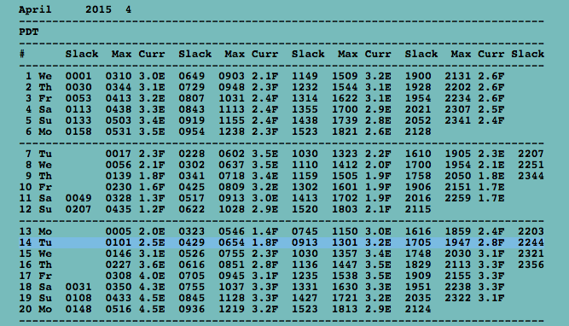Select current speed '3.0E' in row 1 We
Image resolution: width=569 pixels, height=326 pixels.
152,76
